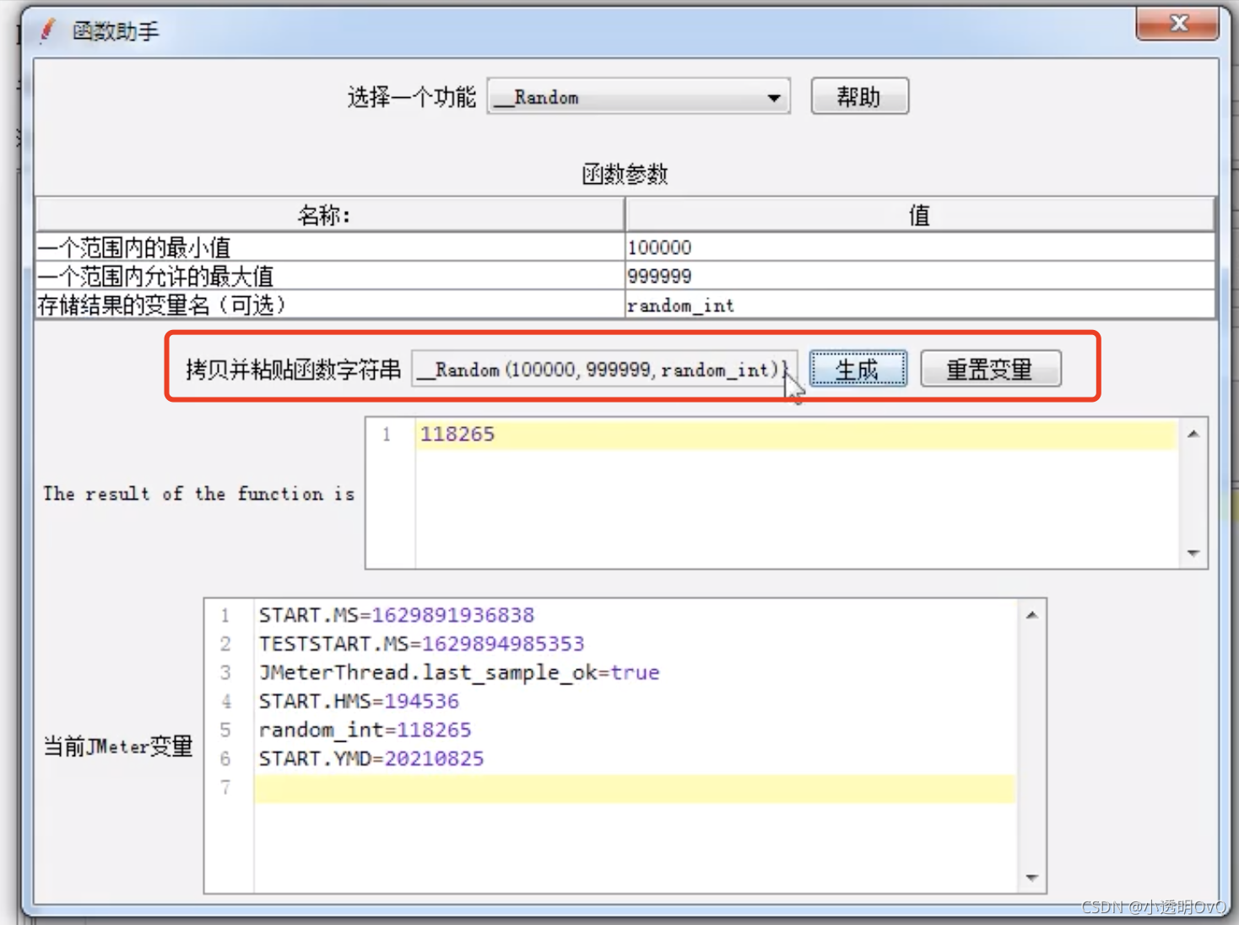
Task: Click the variables pane scroll down arrow
Action: 1031,878
